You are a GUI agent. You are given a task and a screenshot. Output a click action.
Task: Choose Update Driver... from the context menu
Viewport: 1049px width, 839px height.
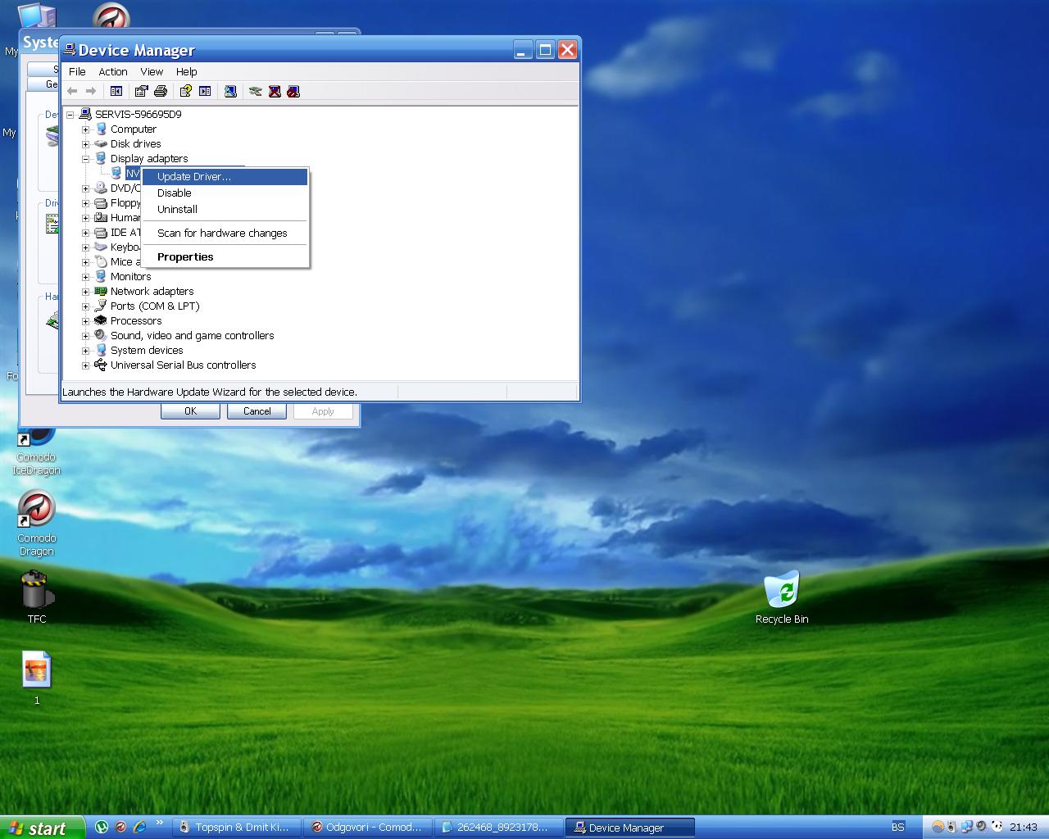[225, 176]
